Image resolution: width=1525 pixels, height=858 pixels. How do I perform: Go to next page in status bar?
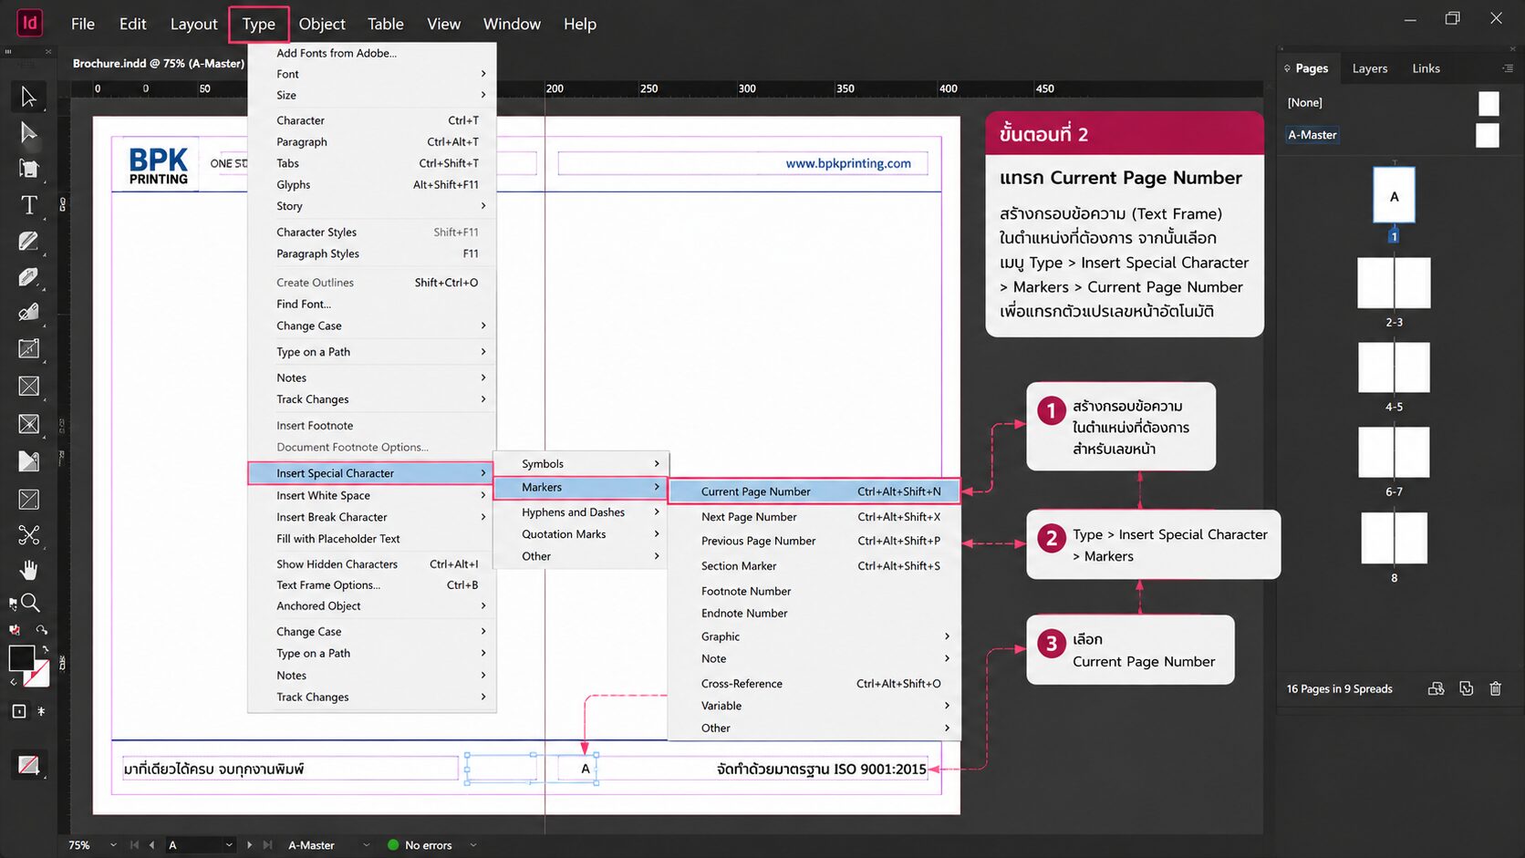pos(249,845)
